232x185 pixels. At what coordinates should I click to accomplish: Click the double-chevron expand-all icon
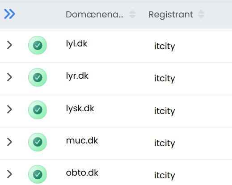(x=10, y=14)
